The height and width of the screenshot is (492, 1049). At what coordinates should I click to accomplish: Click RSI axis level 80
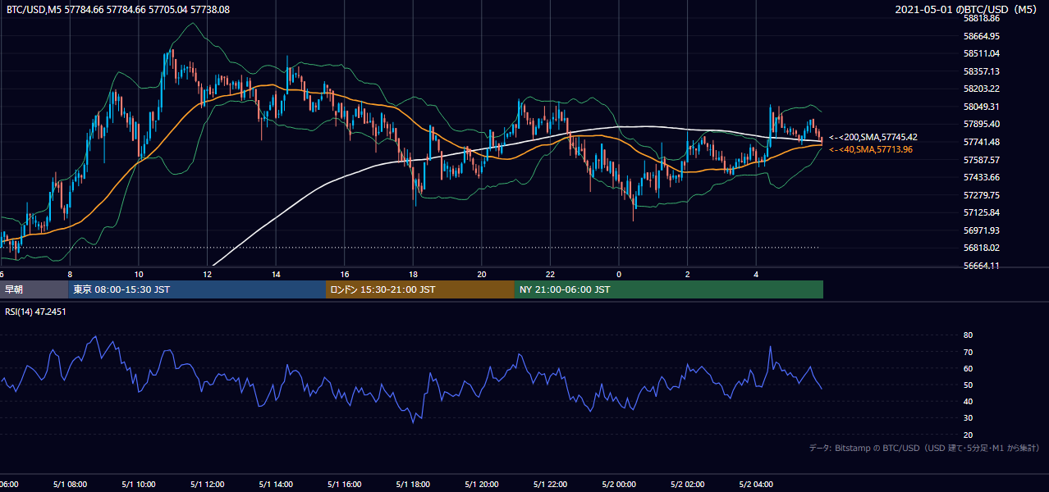point(968,335)
